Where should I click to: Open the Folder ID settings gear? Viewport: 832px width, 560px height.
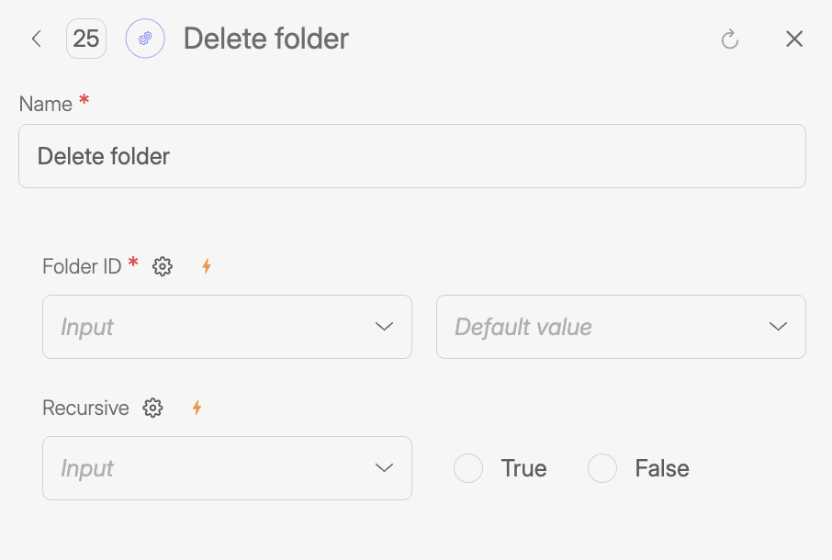[163, 266]
